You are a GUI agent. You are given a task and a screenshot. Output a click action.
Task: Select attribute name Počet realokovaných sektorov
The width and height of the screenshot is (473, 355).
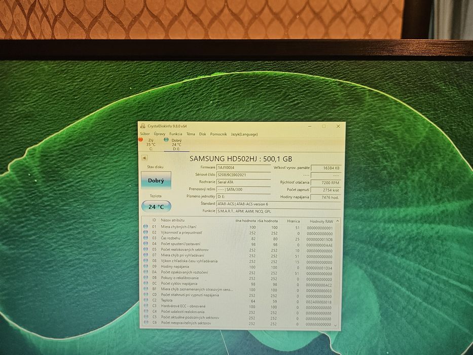pos(185,250)
